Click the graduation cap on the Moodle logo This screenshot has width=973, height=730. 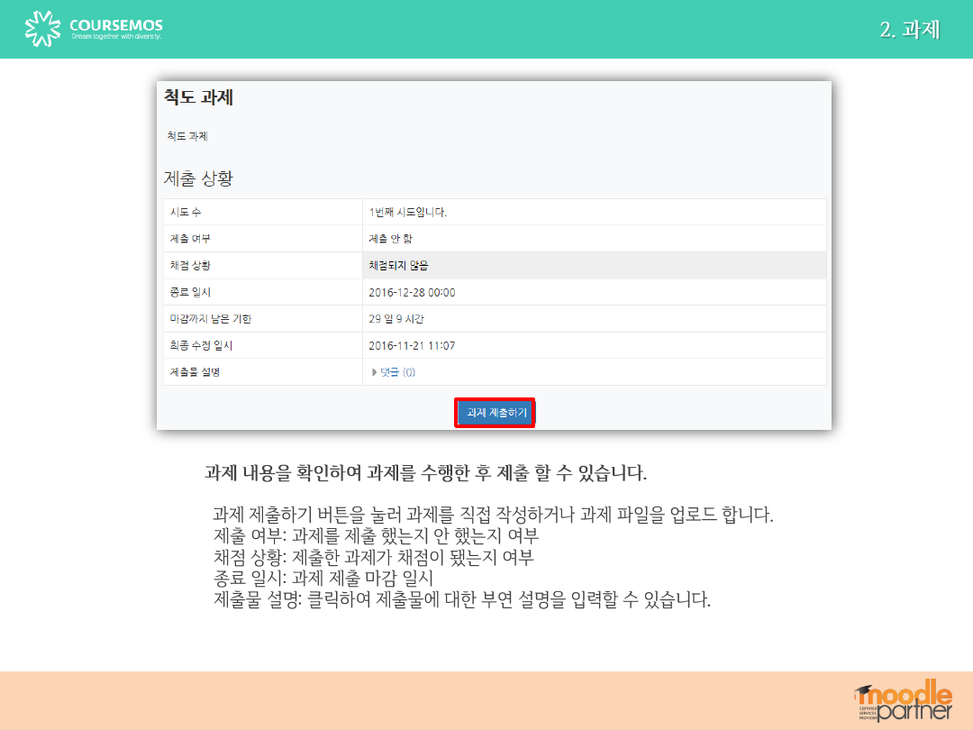865,691
